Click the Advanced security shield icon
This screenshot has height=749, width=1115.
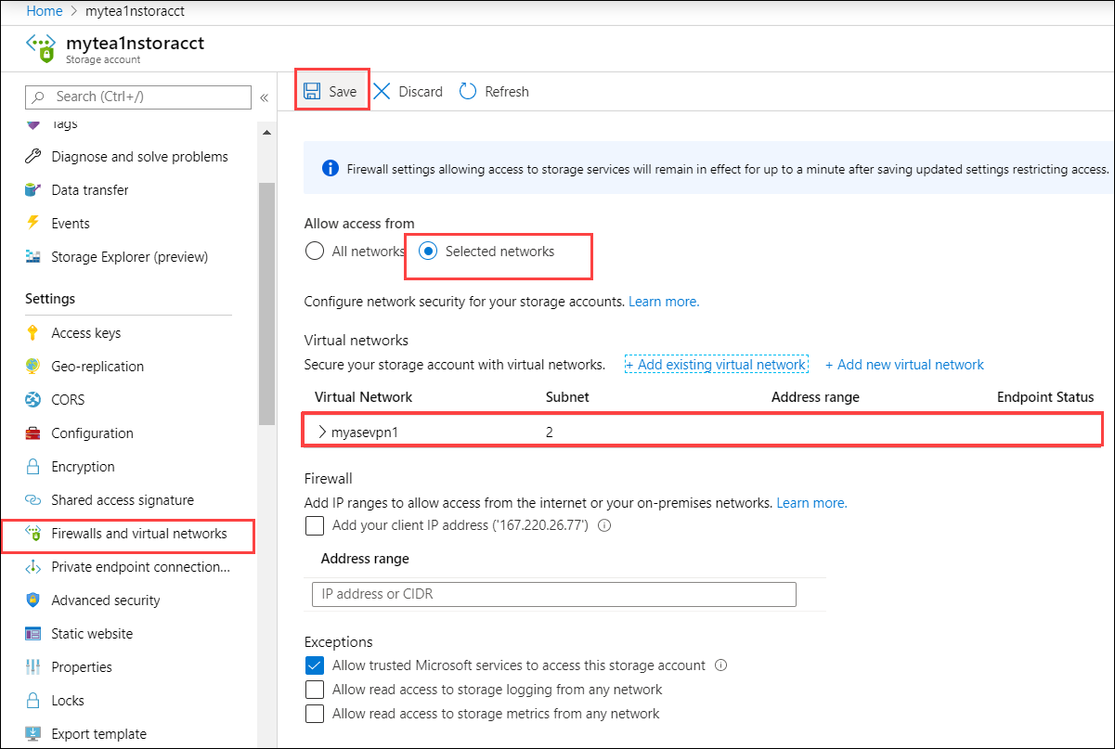click(x=33, y=600)
